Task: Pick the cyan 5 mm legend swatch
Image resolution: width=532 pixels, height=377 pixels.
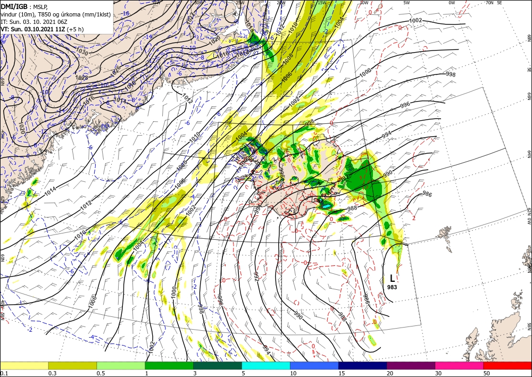Action: pos(266,365)
